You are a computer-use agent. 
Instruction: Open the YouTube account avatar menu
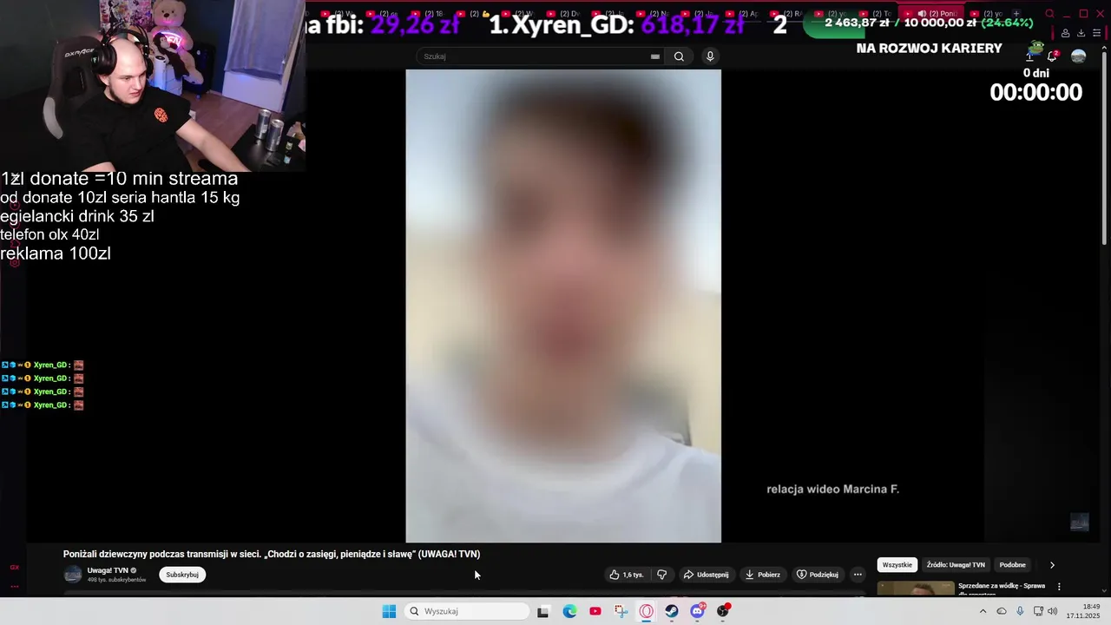[x=1078, y=56]
